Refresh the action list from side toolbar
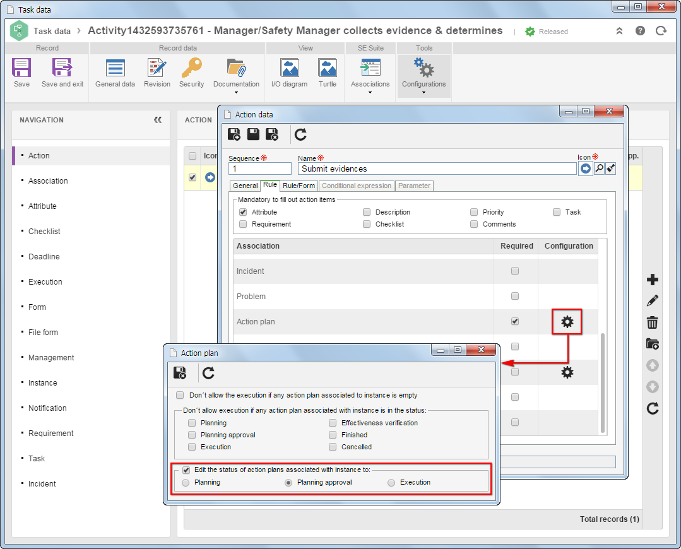Screen dimensions: 681x549 coord(653,408)
